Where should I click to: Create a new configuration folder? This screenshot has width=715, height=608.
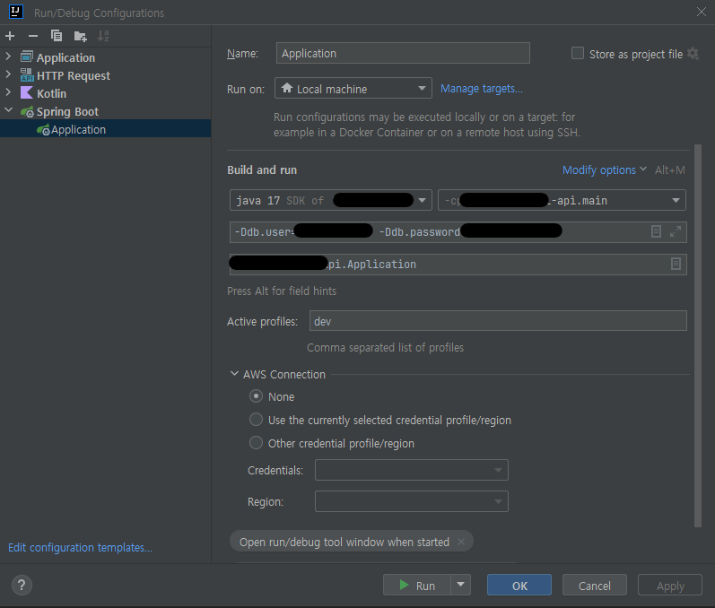pos(80,36)
